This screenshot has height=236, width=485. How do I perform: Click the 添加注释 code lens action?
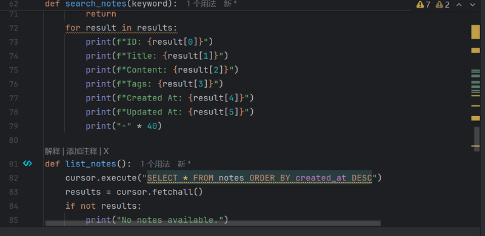(82, 151)
